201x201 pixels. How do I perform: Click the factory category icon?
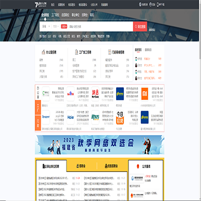pos(76,52)
